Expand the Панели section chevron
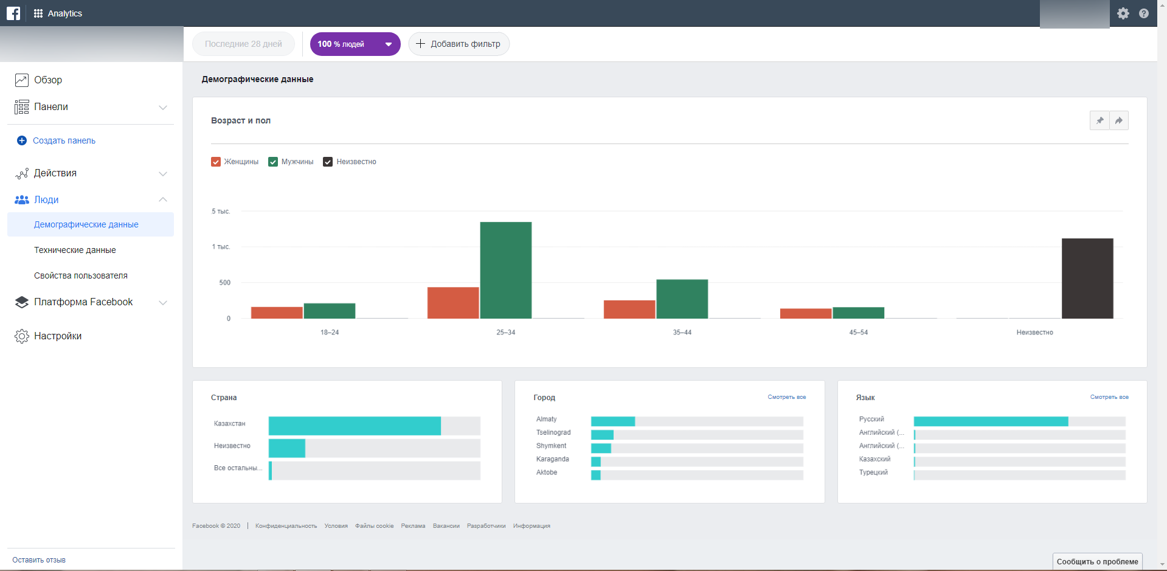 (163, 108)
